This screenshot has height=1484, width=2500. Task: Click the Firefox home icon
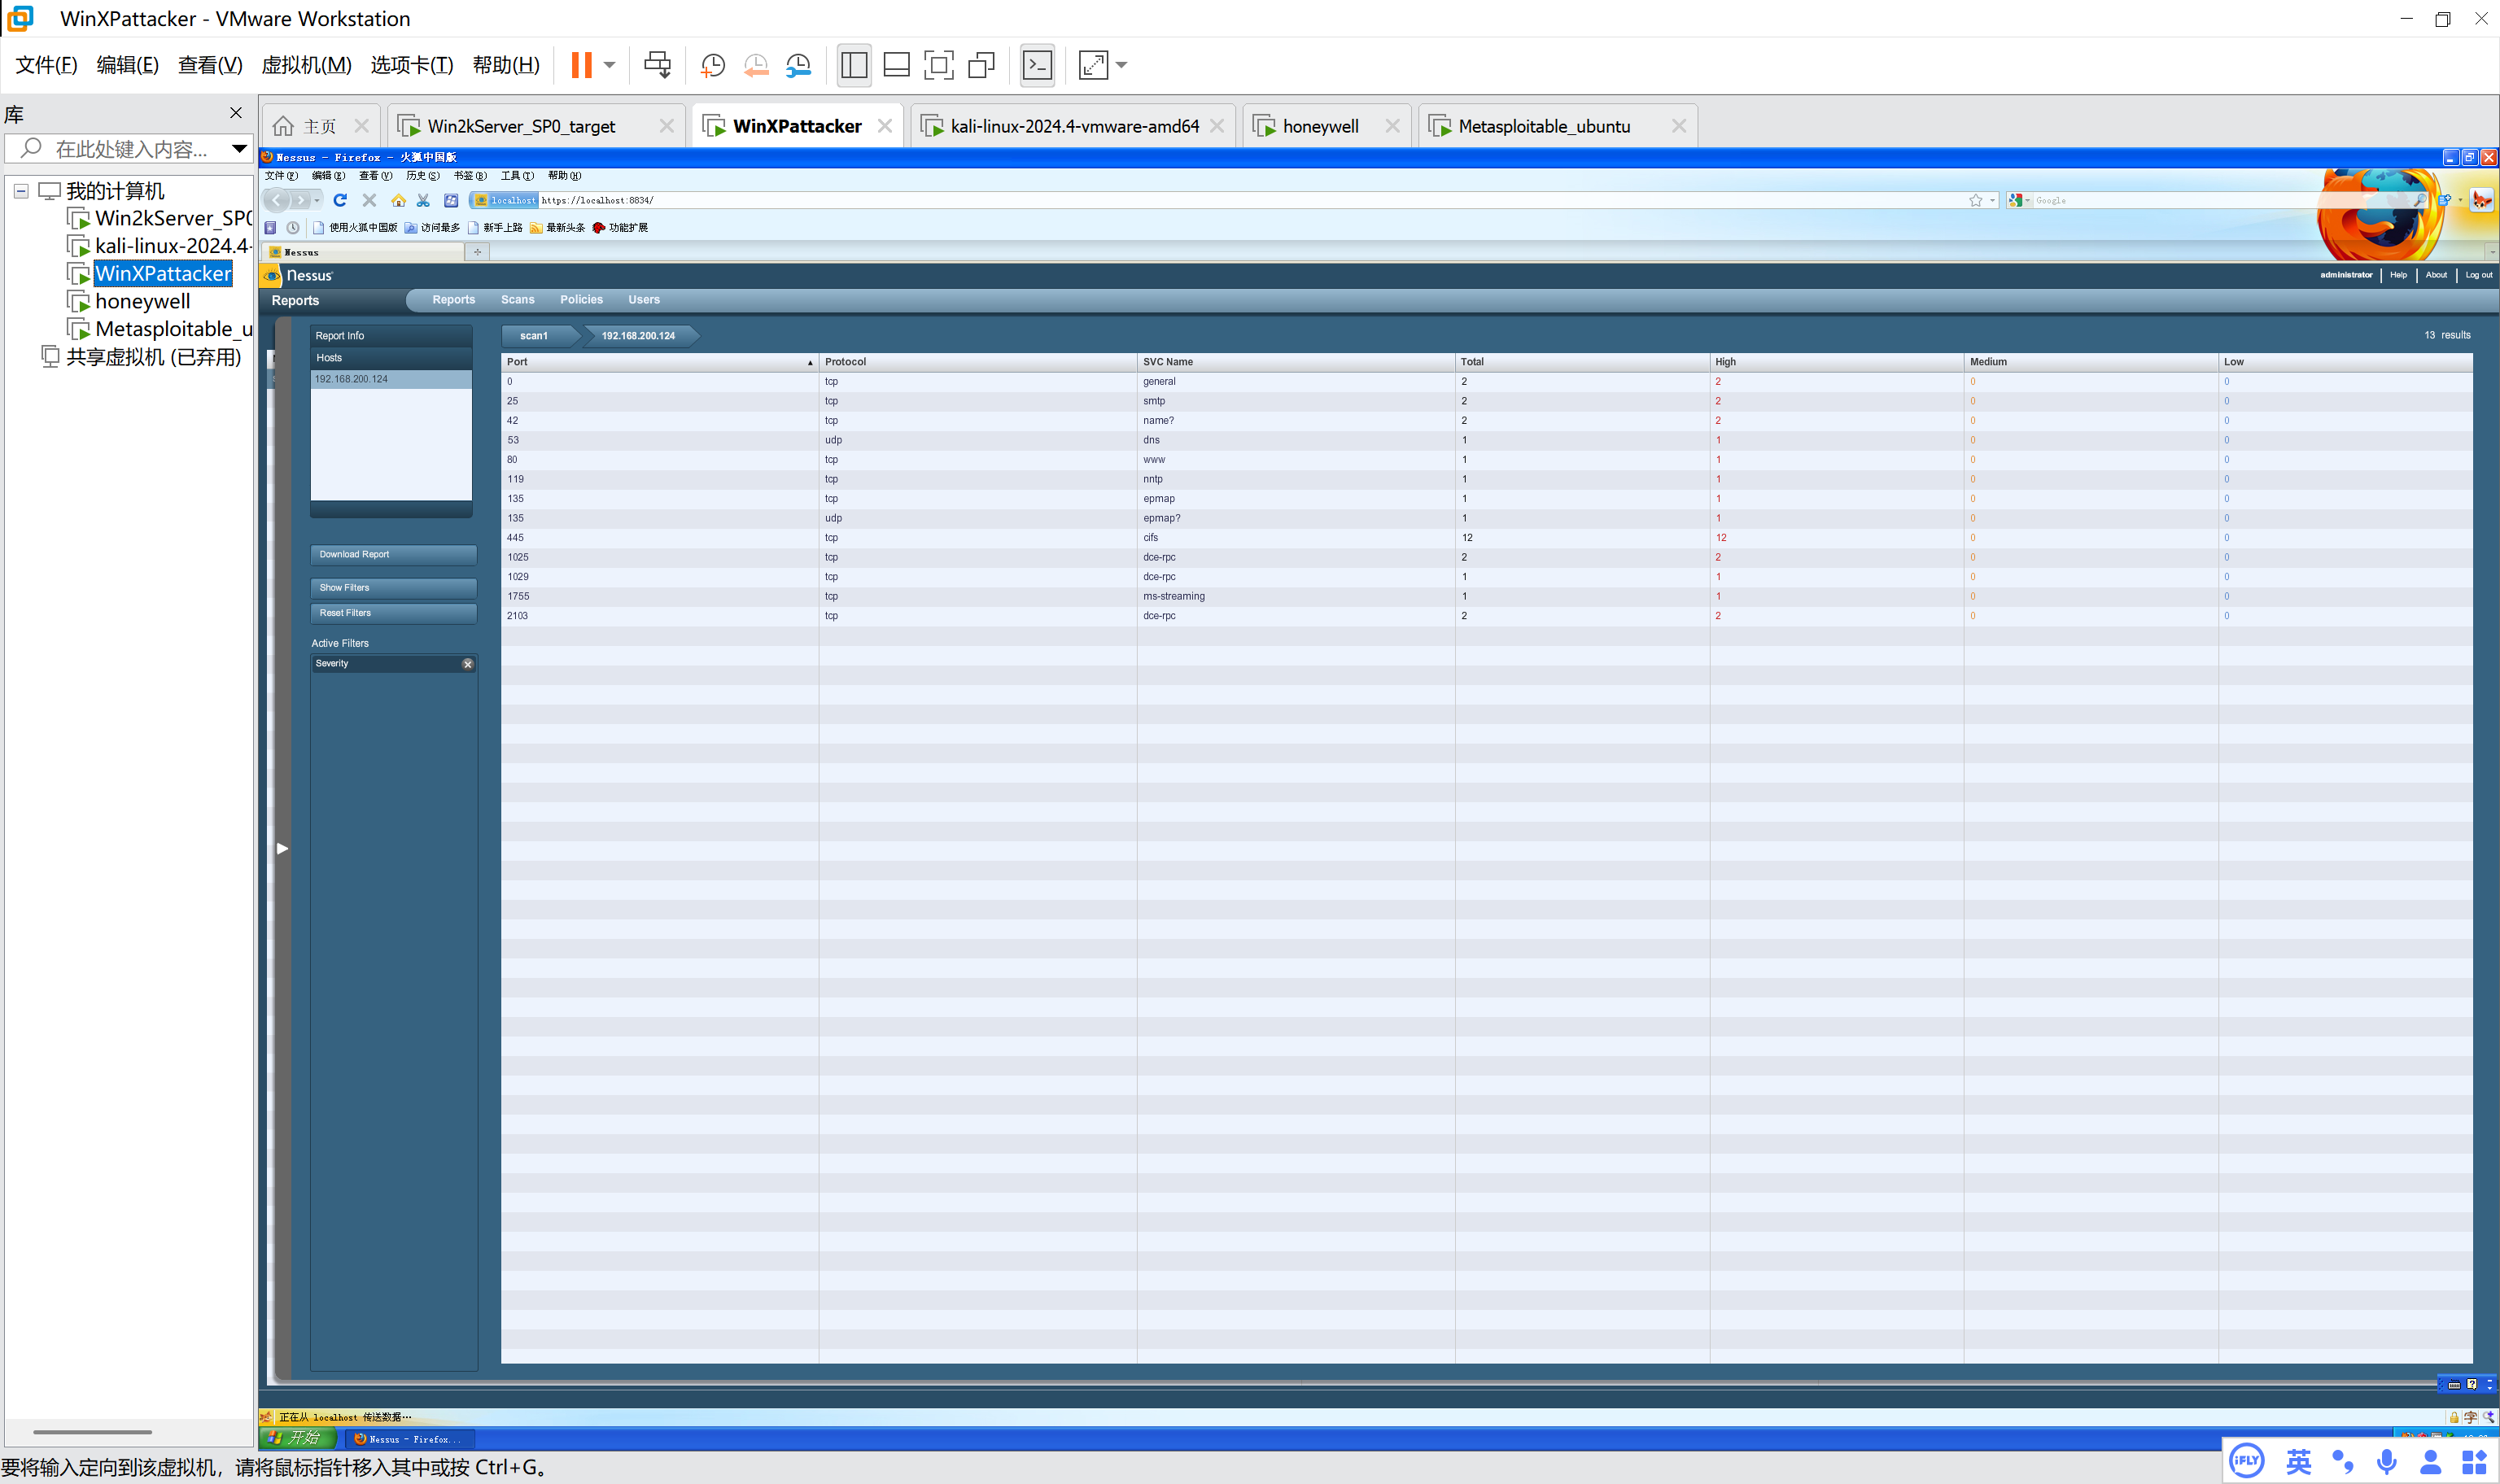pyautogui.click(x=398, y=200)
